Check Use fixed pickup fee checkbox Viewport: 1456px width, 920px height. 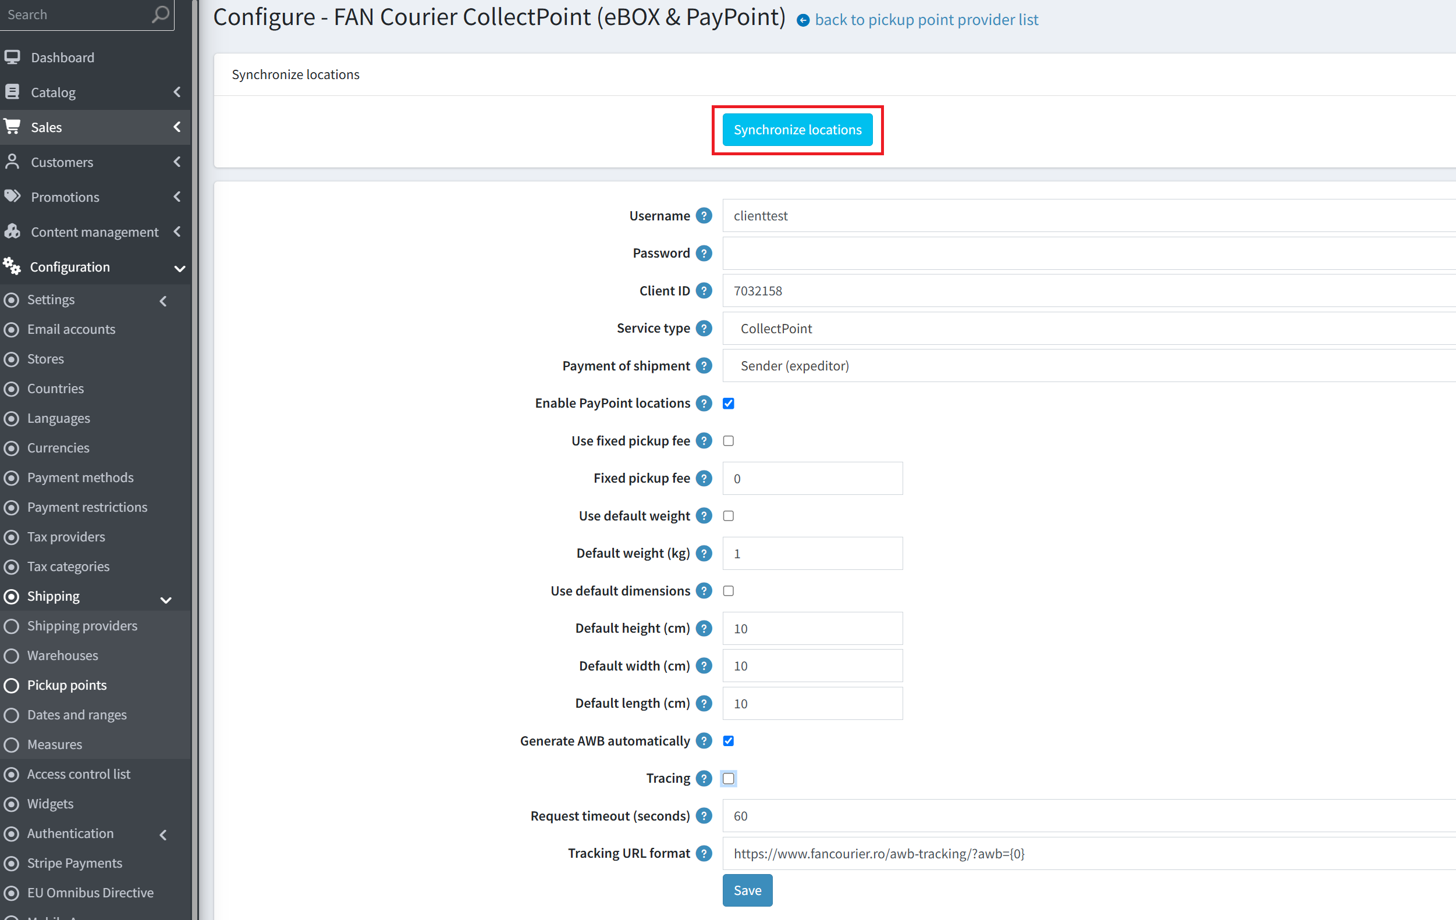coord(728,441)
